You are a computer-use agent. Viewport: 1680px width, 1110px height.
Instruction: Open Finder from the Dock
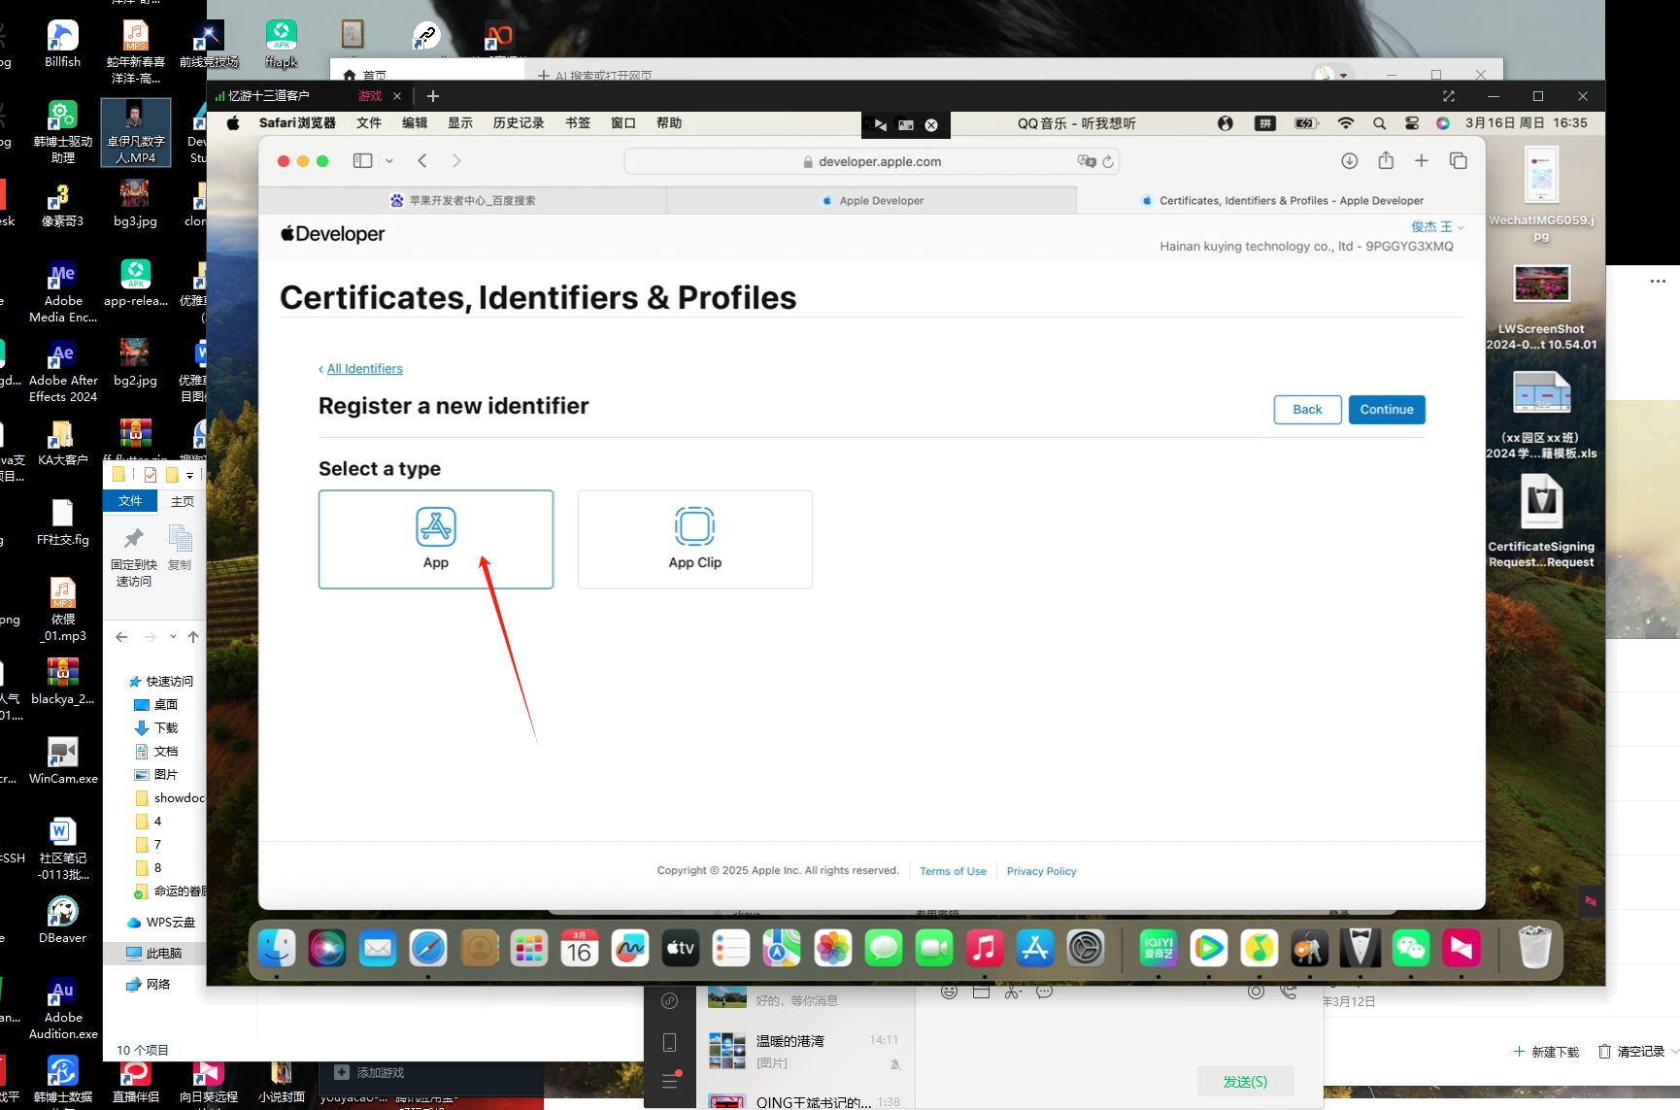pyautogui.click(x=277, y=948)
